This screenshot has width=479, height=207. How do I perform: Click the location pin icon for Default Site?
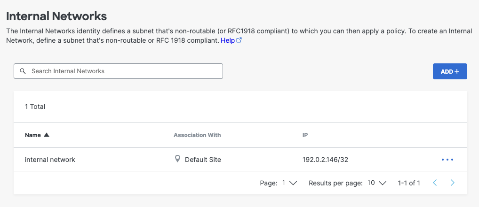click(177, 159)
